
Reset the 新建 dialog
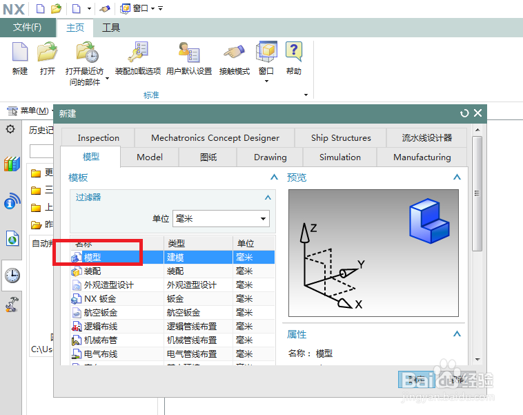click(464, 113)
